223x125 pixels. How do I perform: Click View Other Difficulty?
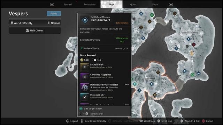click(x=95, y=121)
